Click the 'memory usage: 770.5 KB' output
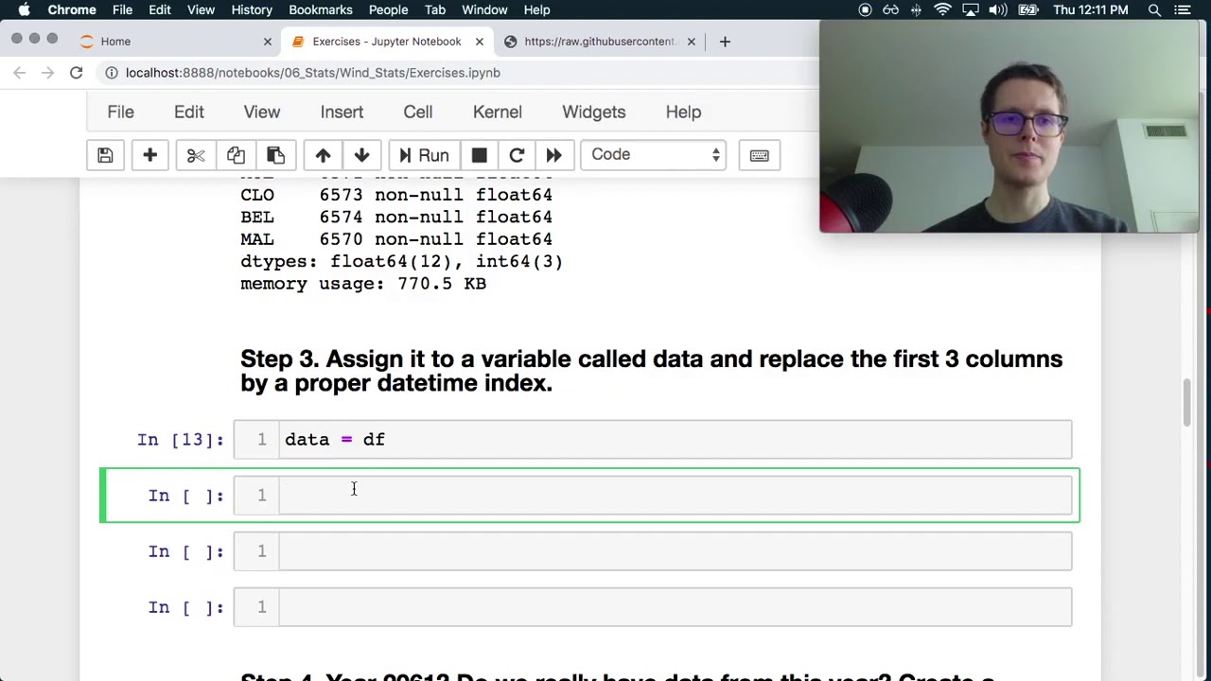The image size is (1211, 681). click(x=363, y=284)
